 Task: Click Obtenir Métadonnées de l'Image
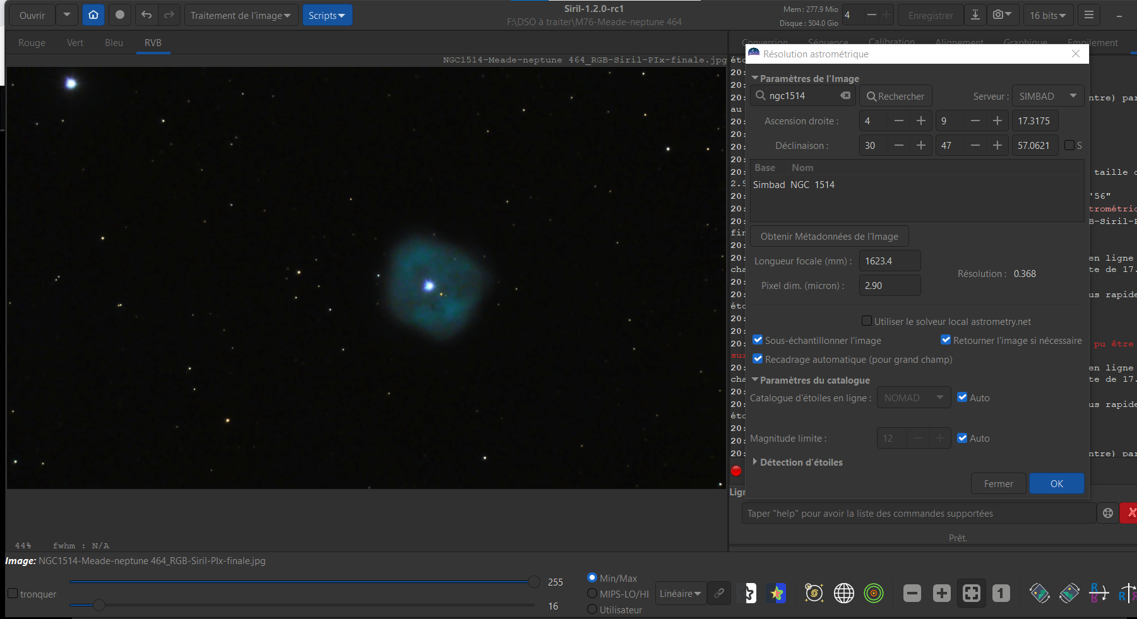click(829, 237)
